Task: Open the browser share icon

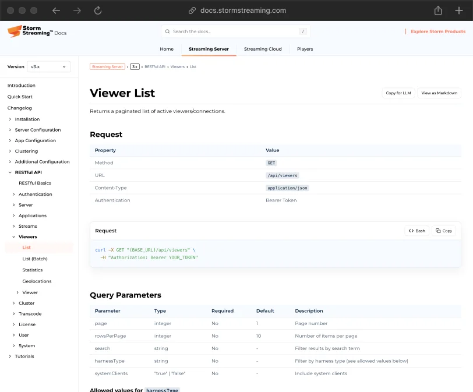Action: coord(438,10)
